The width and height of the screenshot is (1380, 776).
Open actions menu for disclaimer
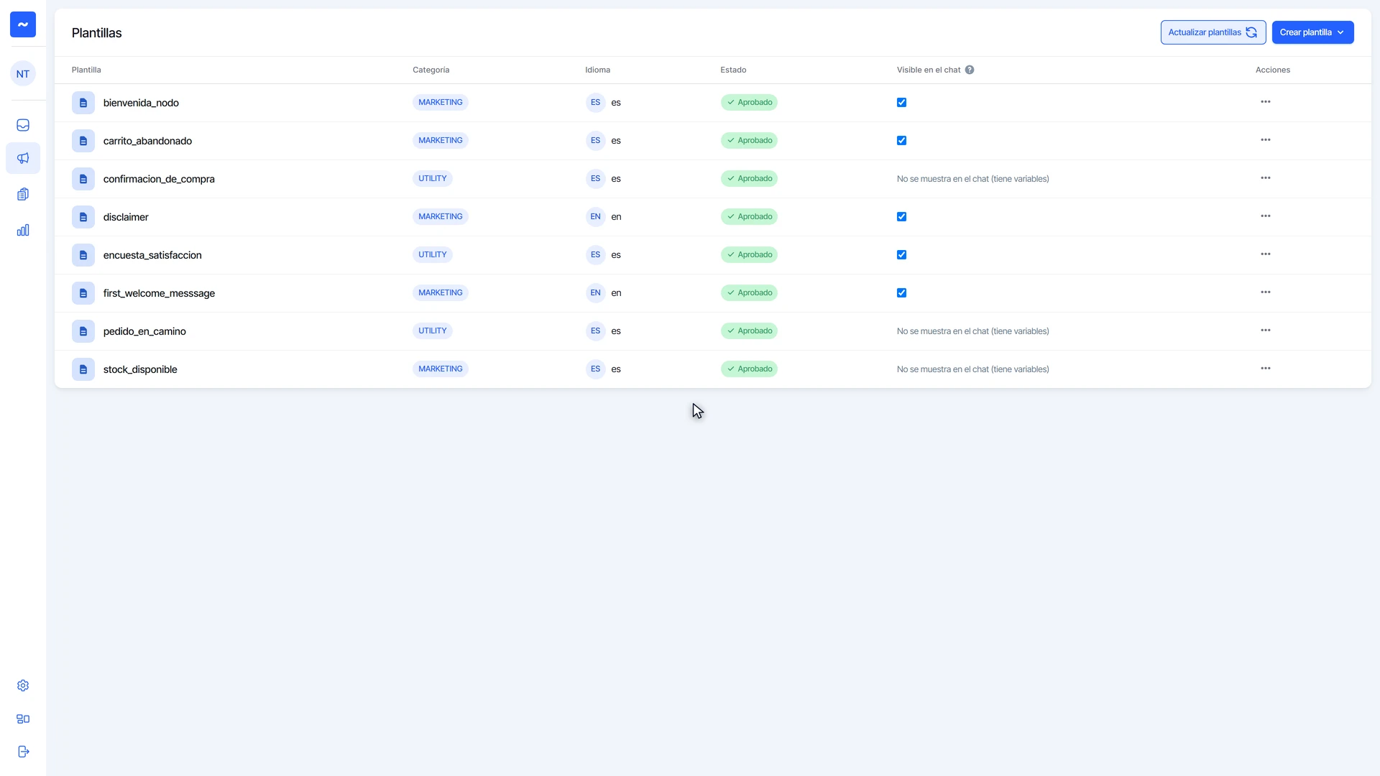point(1265,216)
